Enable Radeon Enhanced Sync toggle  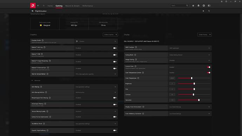[x=115, y=68]
